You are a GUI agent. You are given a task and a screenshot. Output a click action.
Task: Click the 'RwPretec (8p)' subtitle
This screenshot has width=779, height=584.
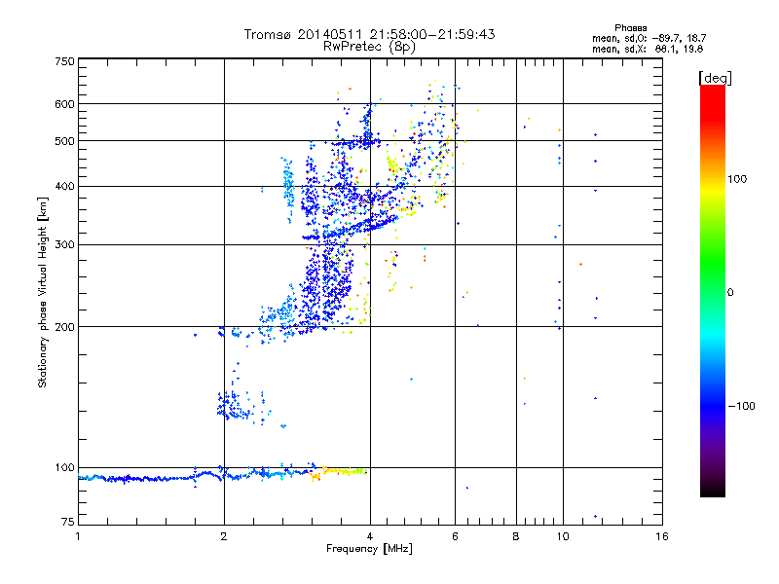click(x=369, y=47)
